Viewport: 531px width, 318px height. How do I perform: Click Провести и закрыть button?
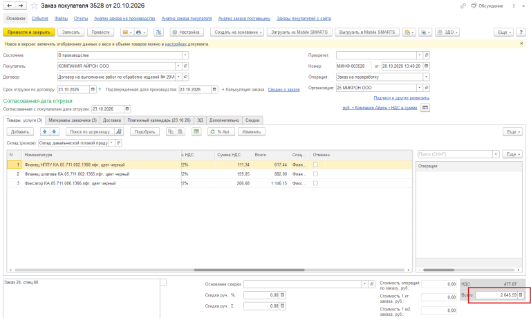(x=29, y=32)
